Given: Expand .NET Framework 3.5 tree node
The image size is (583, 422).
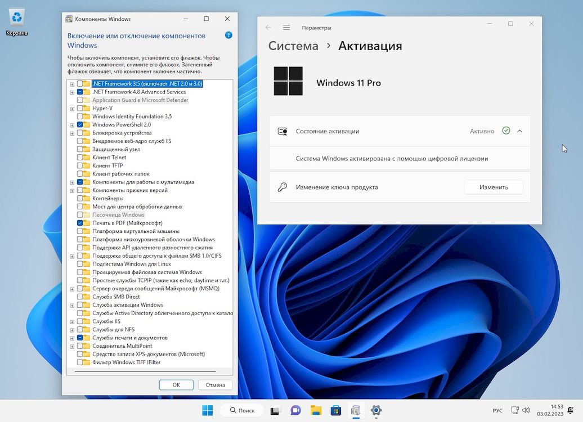Looking at the screenshot, I should pyautogui.click(x=72, y=84).
